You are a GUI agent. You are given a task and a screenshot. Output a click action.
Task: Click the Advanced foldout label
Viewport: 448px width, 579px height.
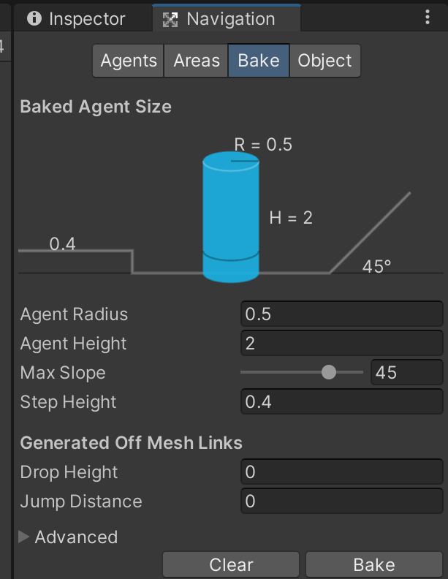coord(76,537)
